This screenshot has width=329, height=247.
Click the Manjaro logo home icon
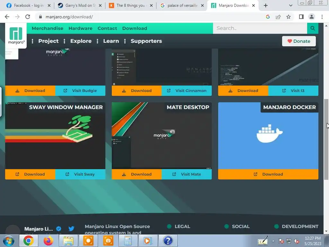coord(16,35)
